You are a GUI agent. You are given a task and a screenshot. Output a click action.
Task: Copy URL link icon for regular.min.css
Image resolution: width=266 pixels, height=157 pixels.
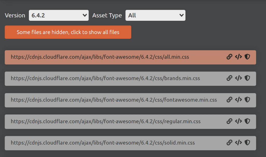tap(229, 121)
